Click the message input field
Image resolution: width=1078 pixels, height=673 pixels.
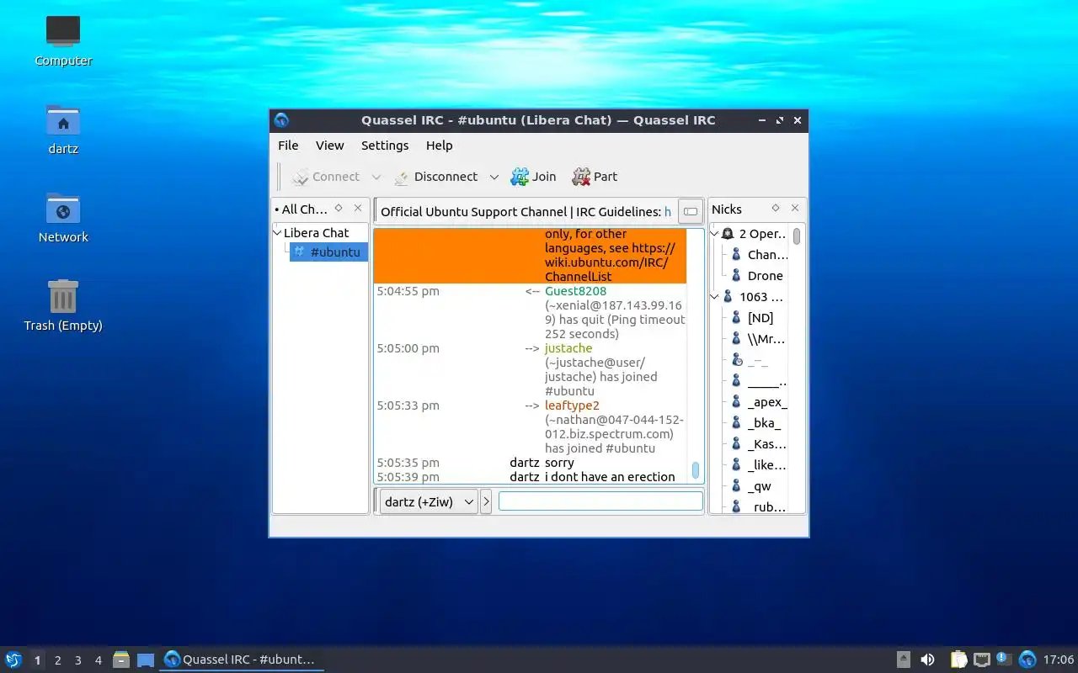pos(600,501)
